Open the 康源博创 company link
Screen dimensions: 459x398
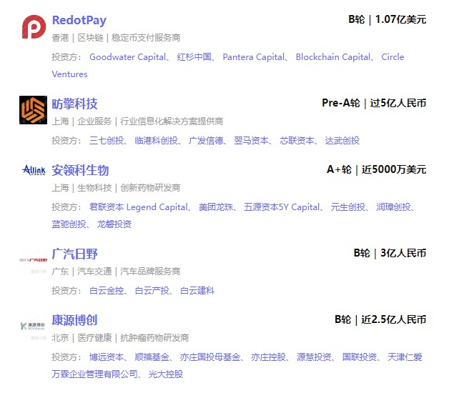74,320
